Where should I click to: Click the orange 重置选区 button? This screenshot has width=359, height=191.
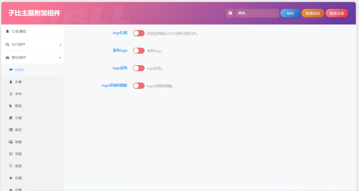(x=313, y=13)
